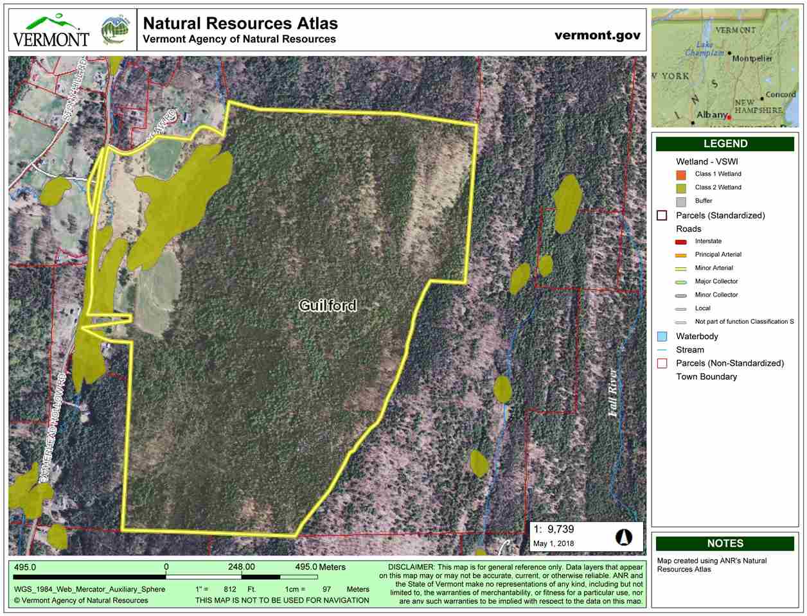Click the Natural Resources Atlas title
Image resolution: width=807 pixels, height=616 pixels.
240,24
